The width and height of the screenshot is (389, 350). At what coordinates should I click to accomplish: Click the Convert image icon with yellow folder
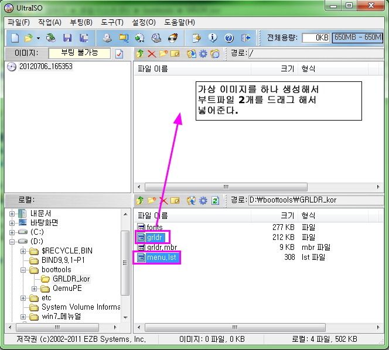[x=124, y=38]
